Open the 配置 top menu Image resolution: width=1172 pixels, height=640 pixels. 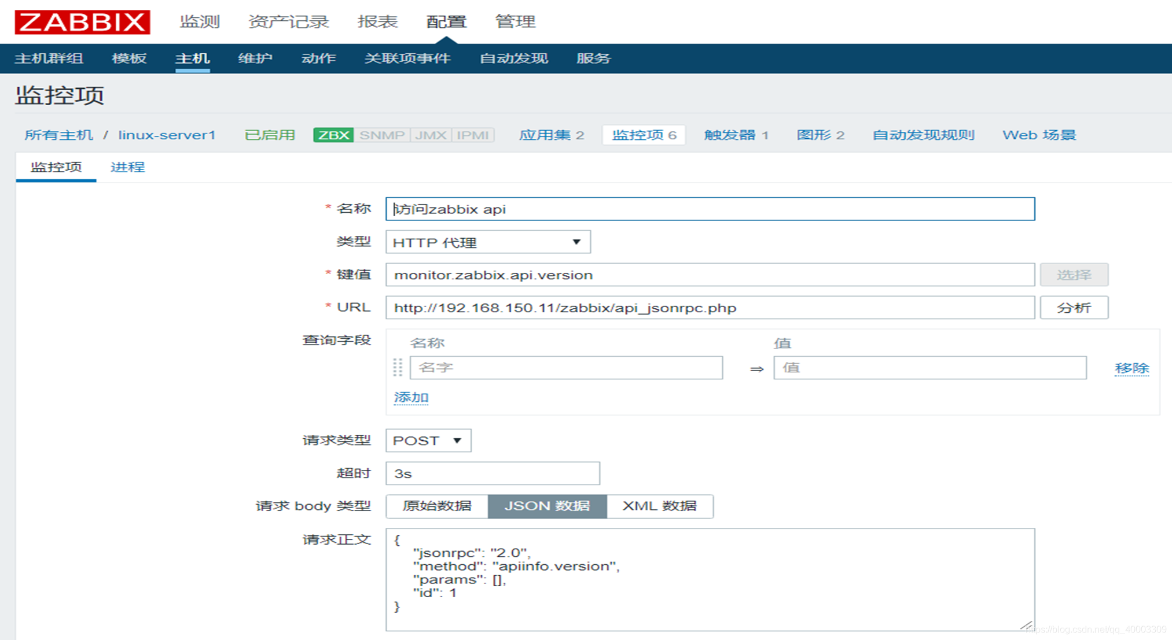[446, 22]
